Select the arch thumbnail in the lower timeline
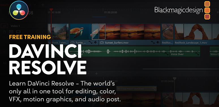Screen dimensions: 219x107 pyautogui.click(x=196, y=99)
